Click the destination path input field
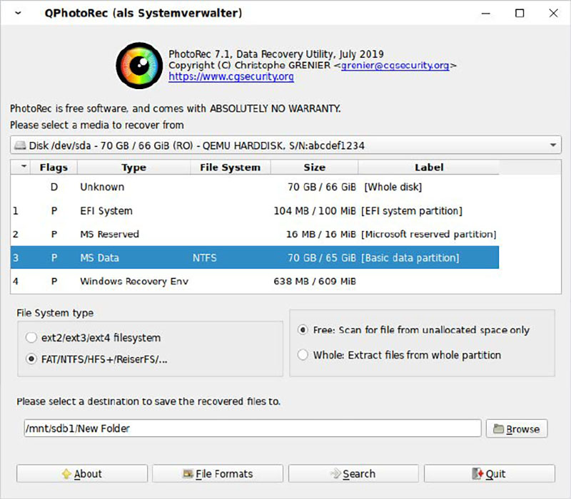The height and width of the screenshot is (499, 571). pyautogui.click(x=250, y=428)
